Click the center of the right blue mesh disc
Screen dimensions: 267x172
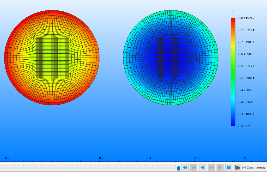point(171,58)
